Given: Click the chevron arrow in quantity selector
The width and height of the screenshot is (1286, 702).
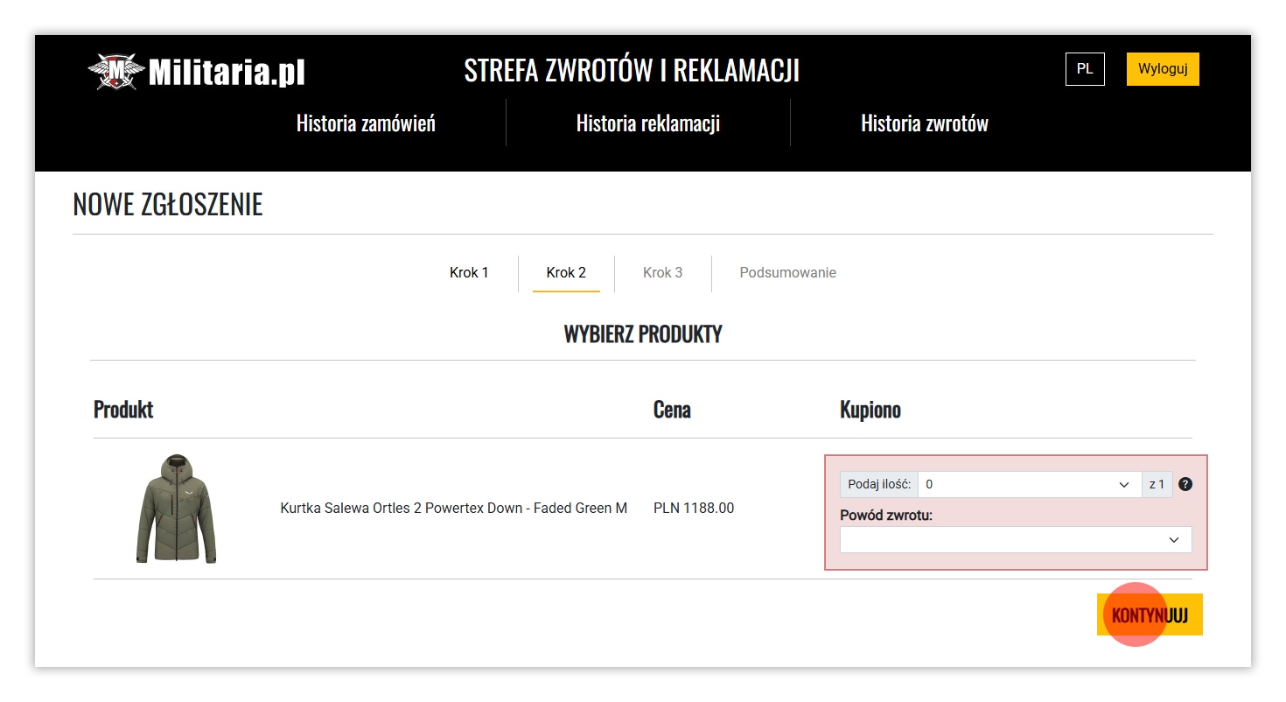Looking at the screenshot, I should point(1124,485).
